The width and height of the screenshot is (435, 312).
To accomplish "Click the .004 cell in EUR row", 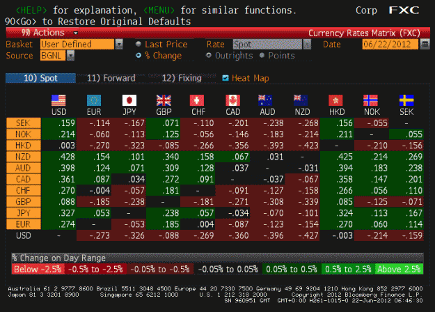I will click(198, 224).
